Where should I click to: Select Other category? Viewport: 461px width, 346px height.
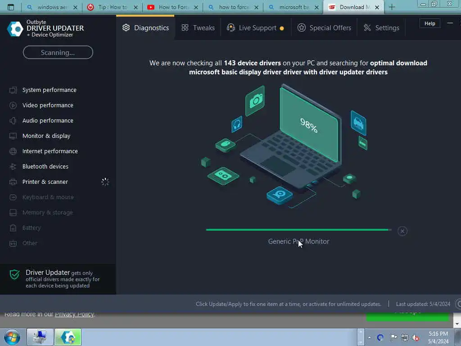(30, 243)
